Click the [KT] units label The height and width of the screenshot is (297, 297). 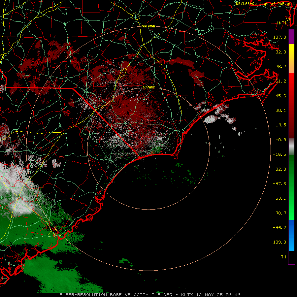(282, 23)
